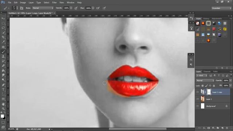Viewport: 233px width, 131px height.
Task: Open the brush Mode dropdown
Action: pyautogui.click(x=43, y=8)
